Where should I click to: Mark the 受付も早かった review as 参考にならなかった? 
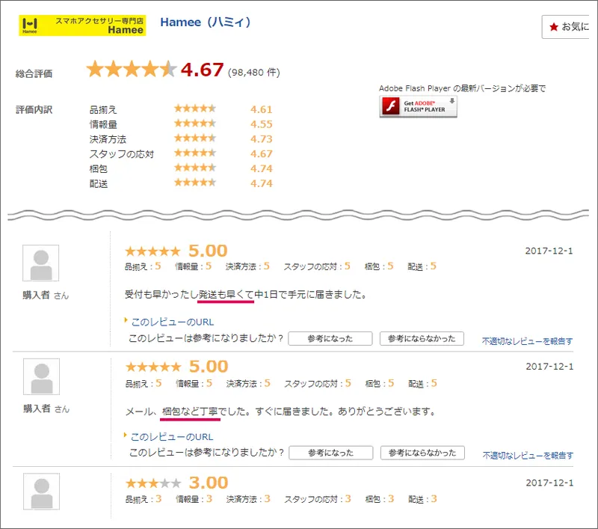coord(422,338)
